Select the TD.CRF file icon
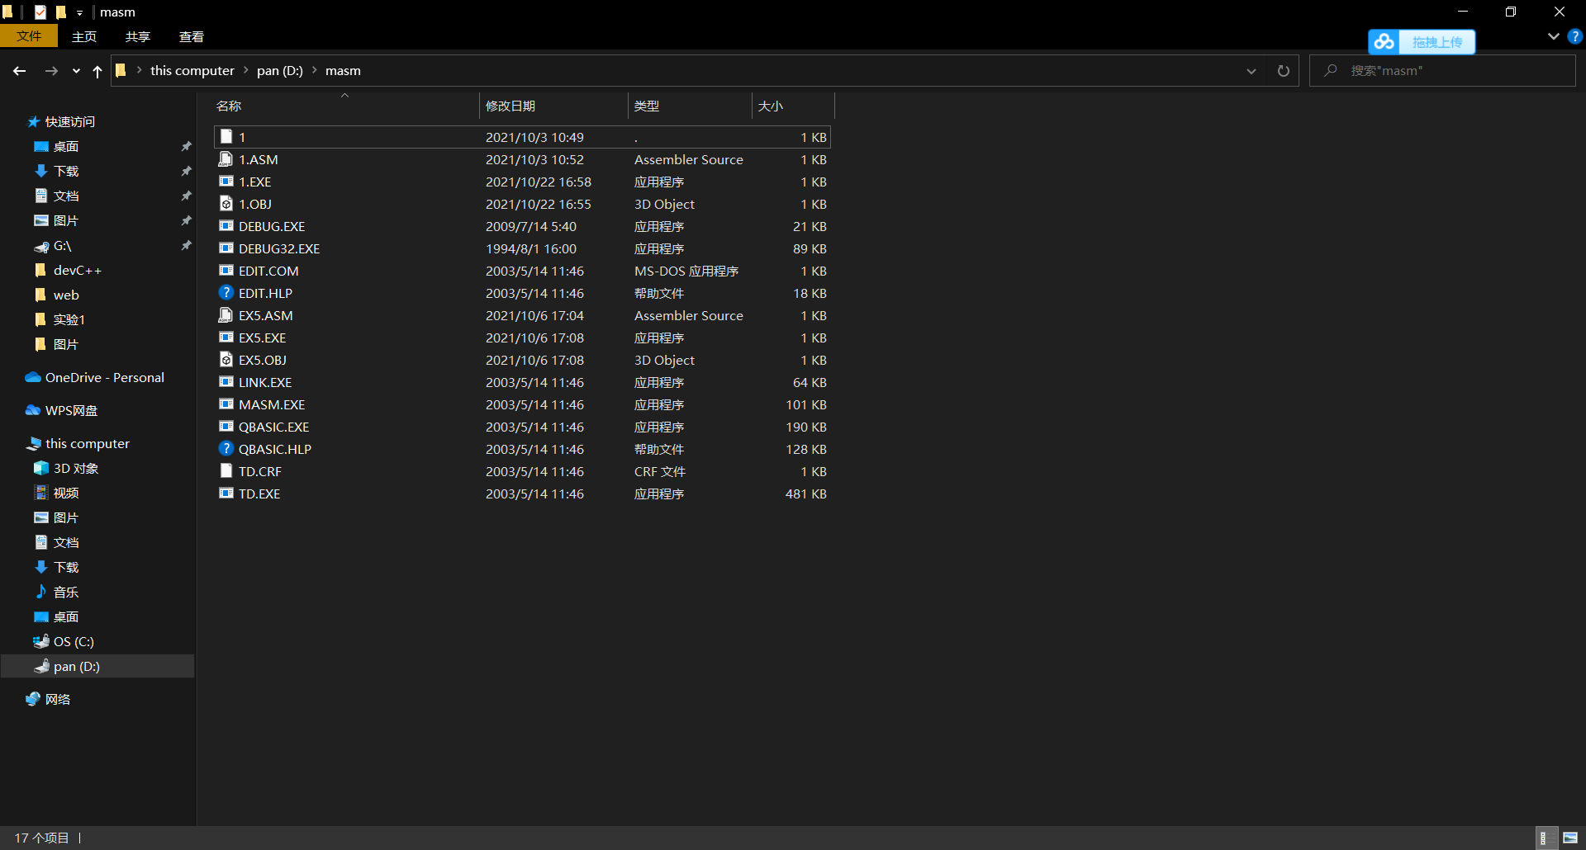Screen dimensions: 1586x850 pyautogui.click(x=226, y=471)
